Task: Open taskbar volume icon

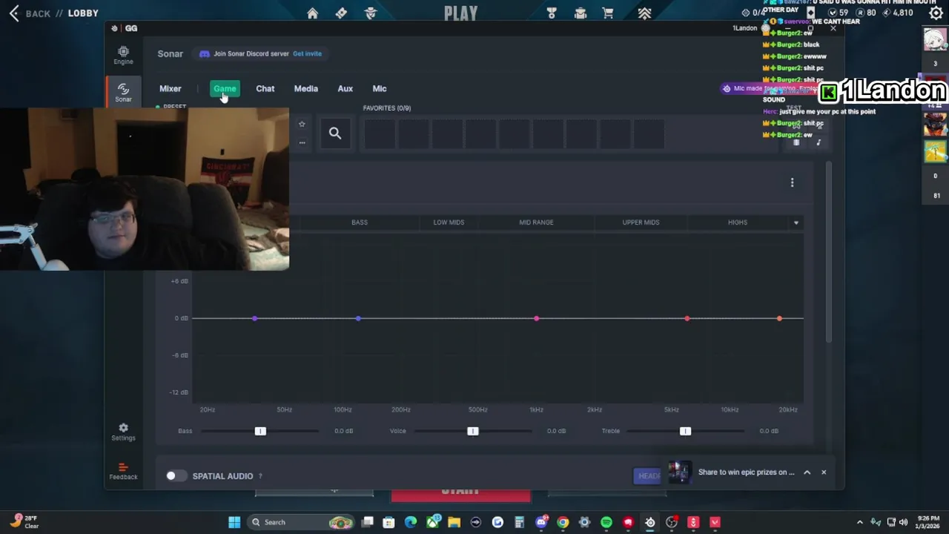Action: point(904,522)
